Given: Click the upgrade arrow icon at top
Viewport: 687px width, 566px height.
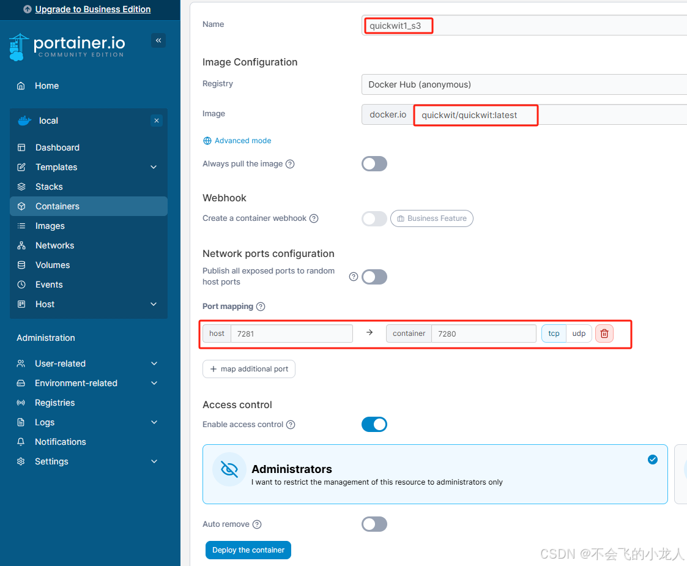Looking at the screenshot, I should (x=28, y=9).
